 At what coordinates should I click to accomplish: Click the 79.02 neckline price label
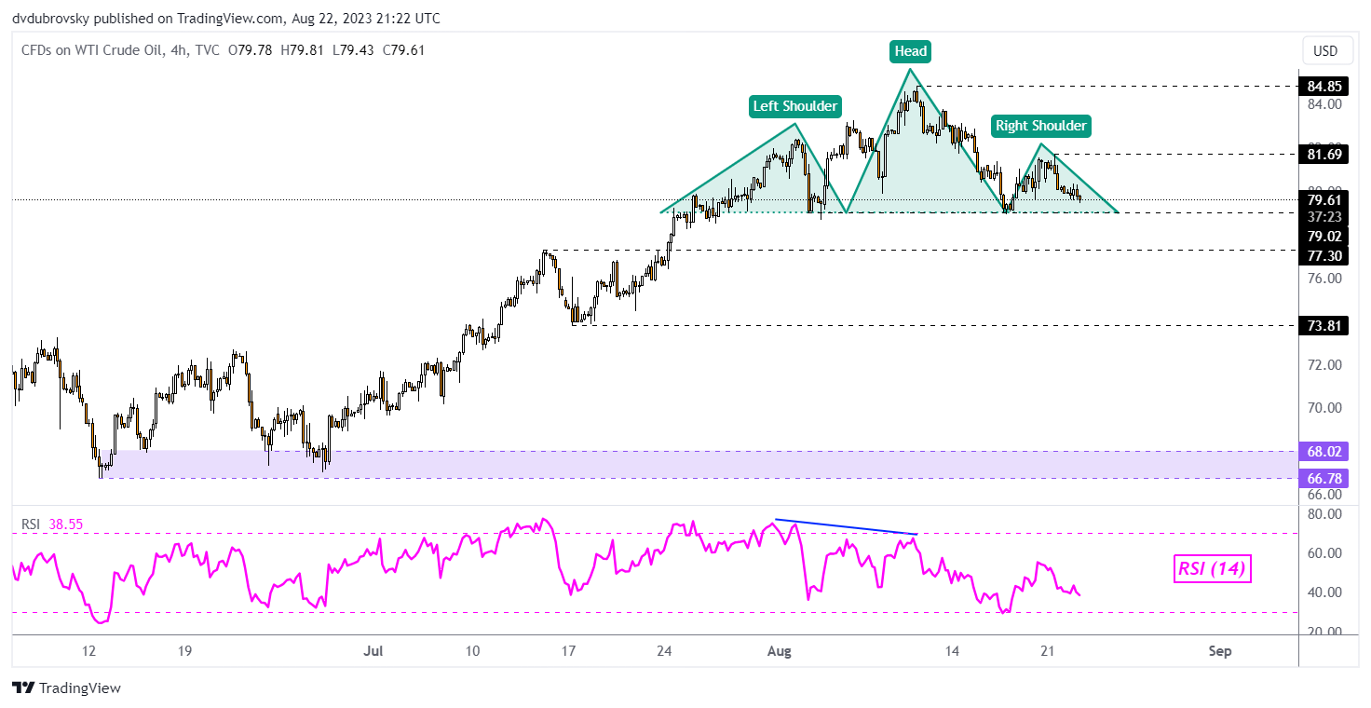pyautogui.click(x=1324, y=236)
